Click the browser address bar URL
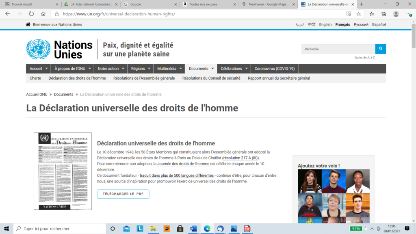The image size is (416, 234). click(119, 14)
